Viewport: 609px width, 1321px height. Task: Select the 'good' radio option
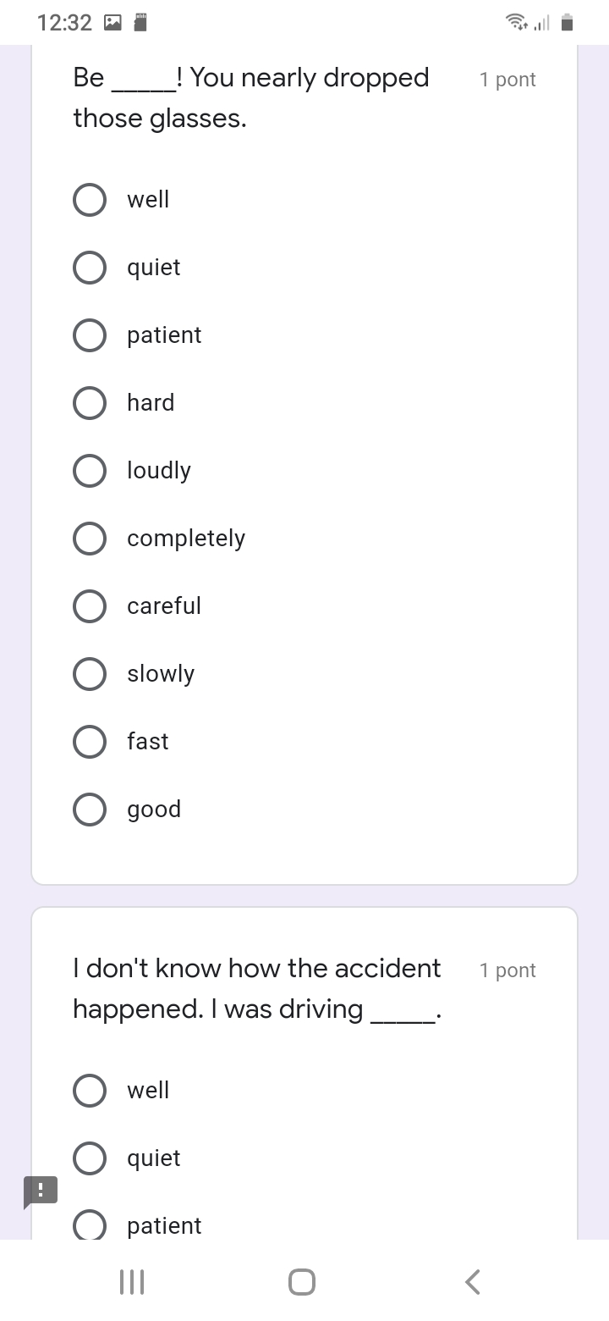[x=90, y=810]
